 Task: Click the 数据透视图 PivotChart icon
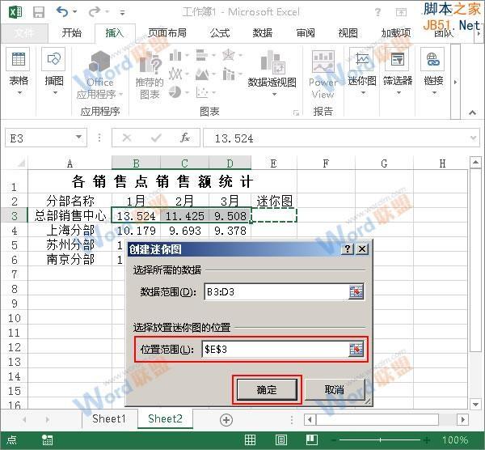pos(273,62)
